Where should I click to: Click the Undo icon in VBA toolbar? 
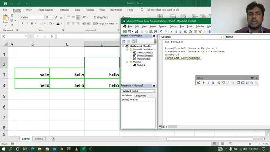point(161,32)
